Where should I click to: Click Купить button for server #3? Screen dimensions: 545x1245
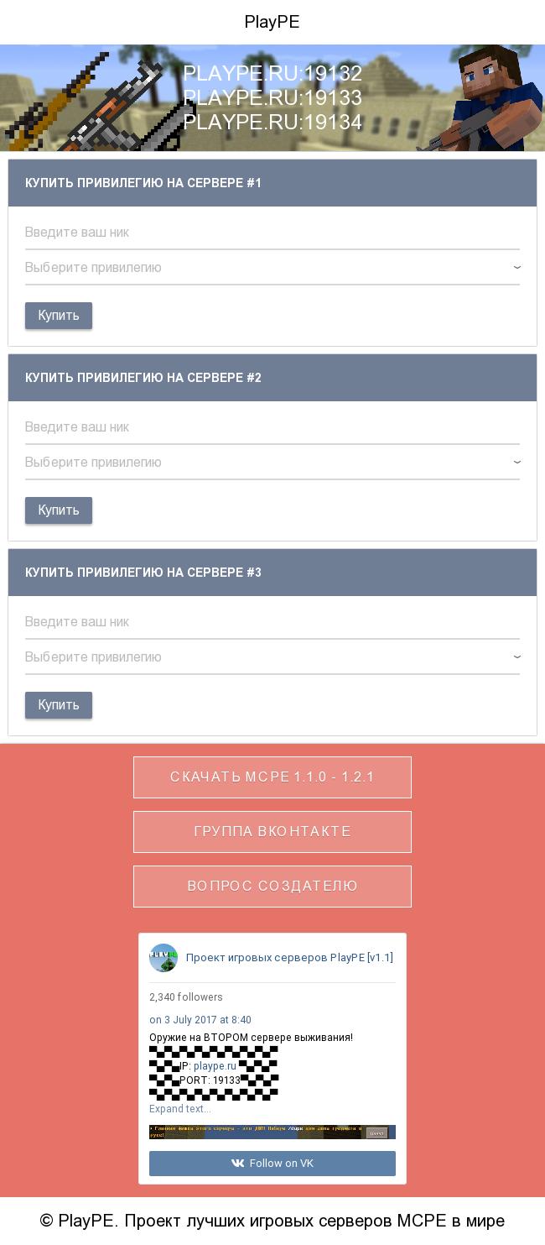point(59,705)
